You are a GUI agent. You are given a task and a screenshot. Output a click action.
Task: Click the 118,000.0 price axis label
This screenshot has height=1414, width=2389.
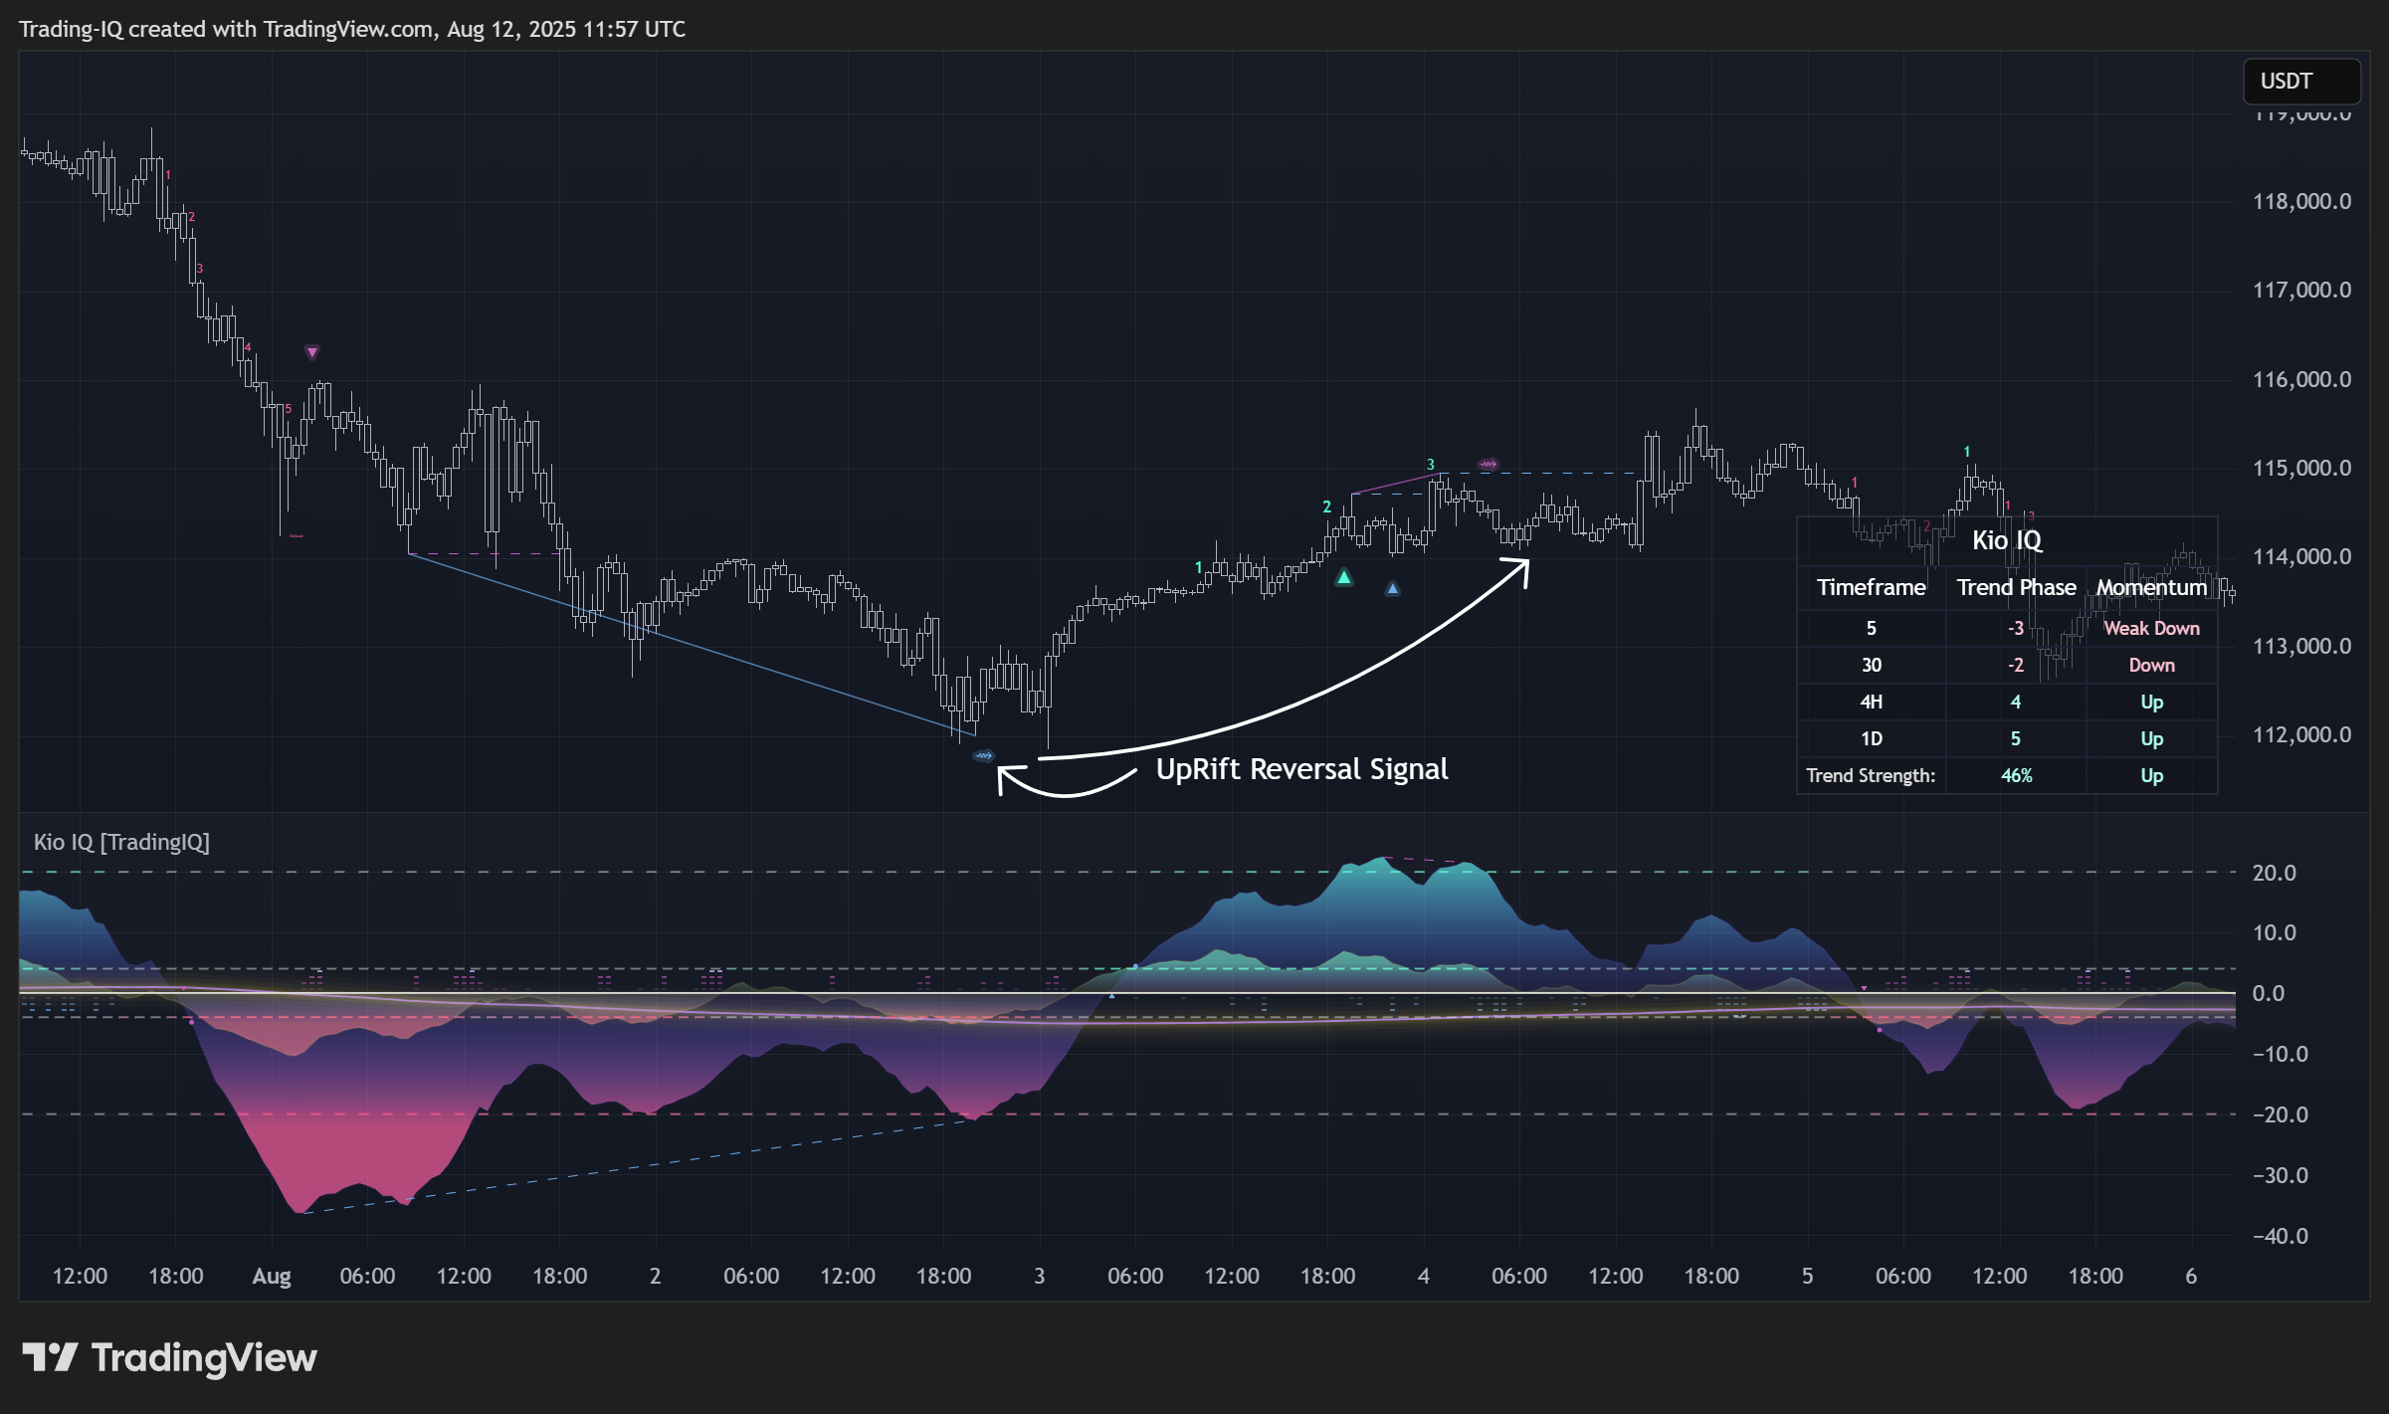(2301, 202)
